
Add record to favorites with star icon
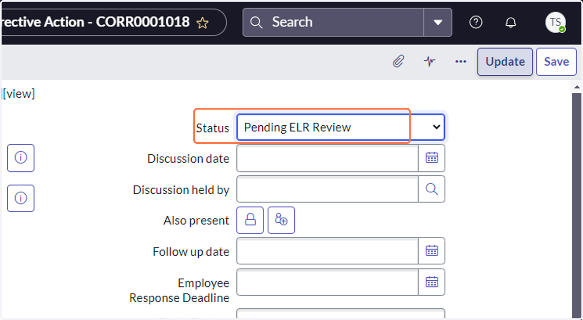[x=202, y=23]
